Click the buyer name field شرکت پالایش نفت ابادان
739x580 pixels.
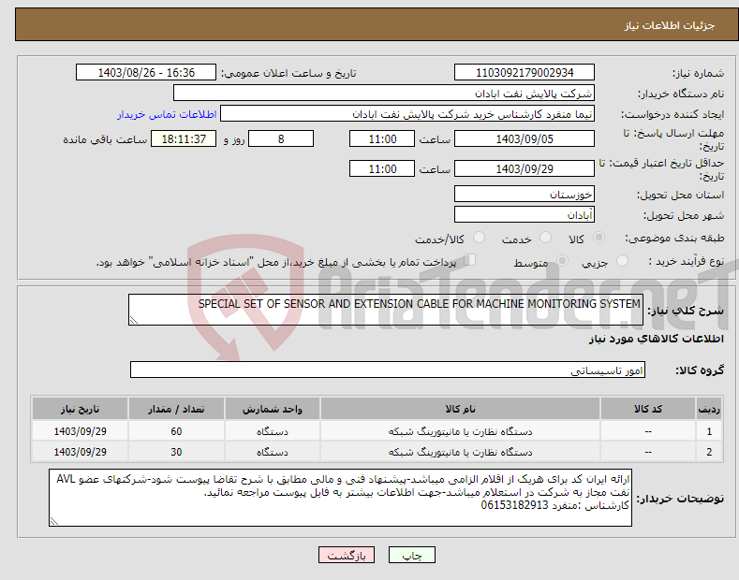(384, 94)
